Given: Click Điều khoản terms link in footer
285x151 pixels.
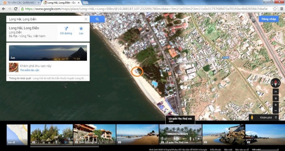Looking at the screenshot, I should pos(215,149).
